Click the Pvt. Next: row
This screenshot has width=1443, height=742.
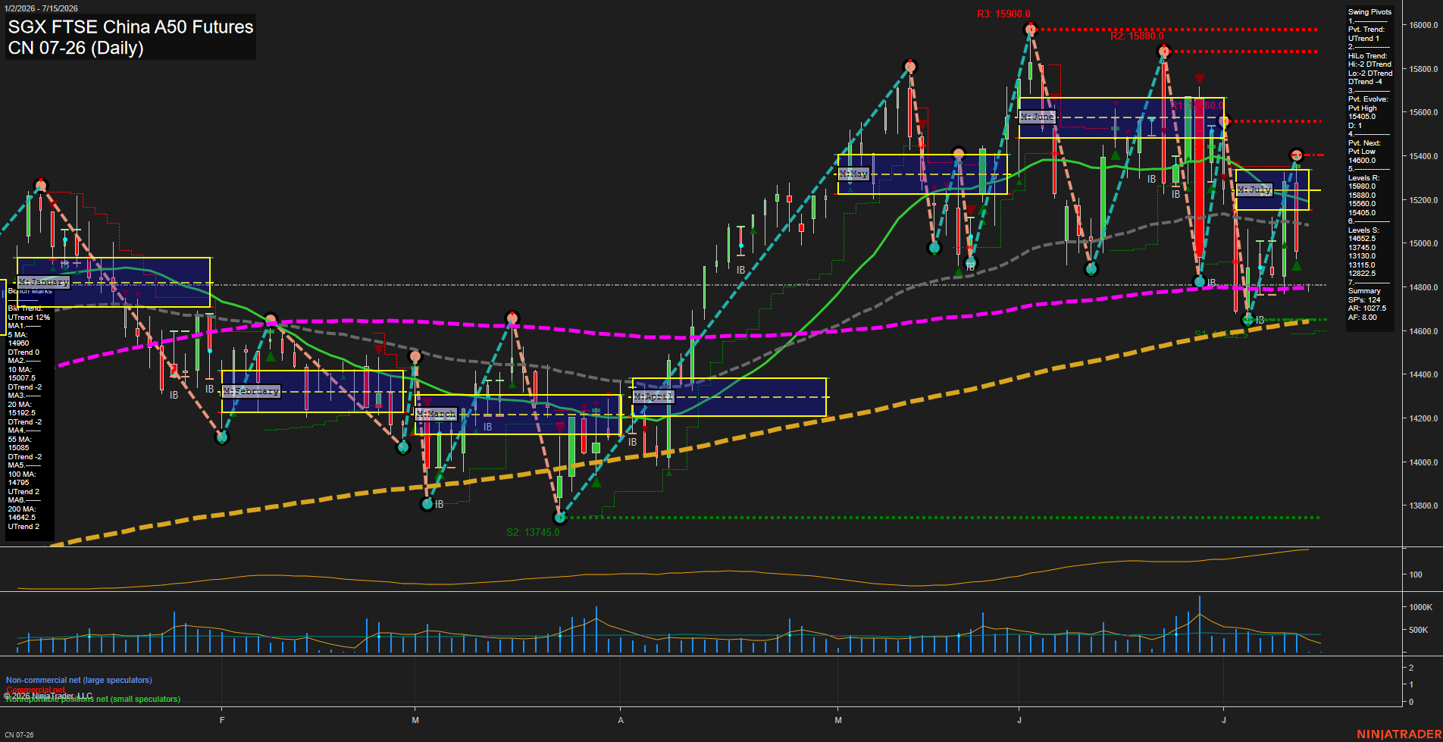pos(1364,143)
